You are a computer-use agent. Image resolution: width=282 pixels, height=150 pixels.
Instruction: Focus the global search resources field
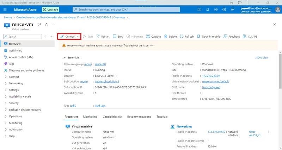click(126, 10)
